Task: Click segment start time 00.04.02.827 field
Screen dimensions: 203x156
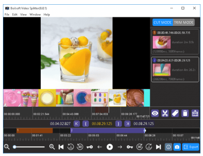Action: pos(60,124)
